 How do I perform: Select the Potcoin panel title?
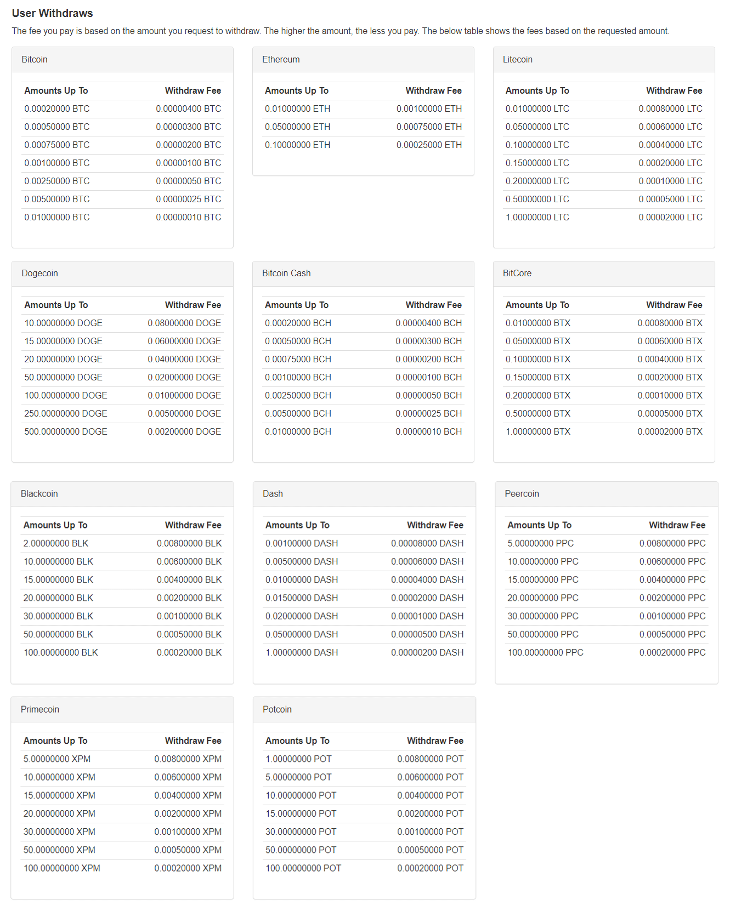[277, 710]
